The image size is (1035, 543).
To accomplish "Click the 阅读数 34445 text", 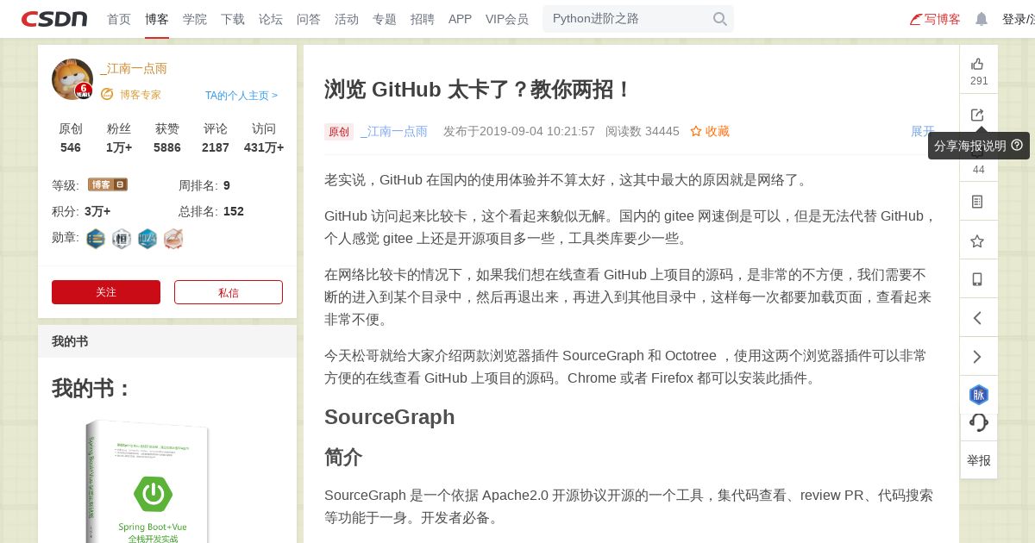I will click(x=643, y=131).
